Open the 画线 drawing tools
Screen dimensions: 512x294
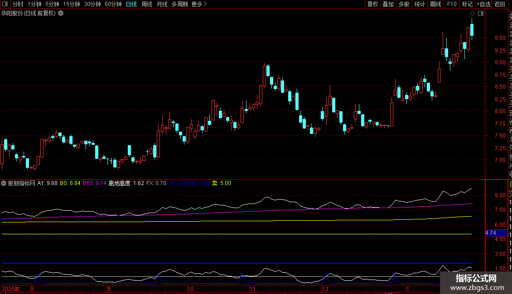[x=435, y=4]
